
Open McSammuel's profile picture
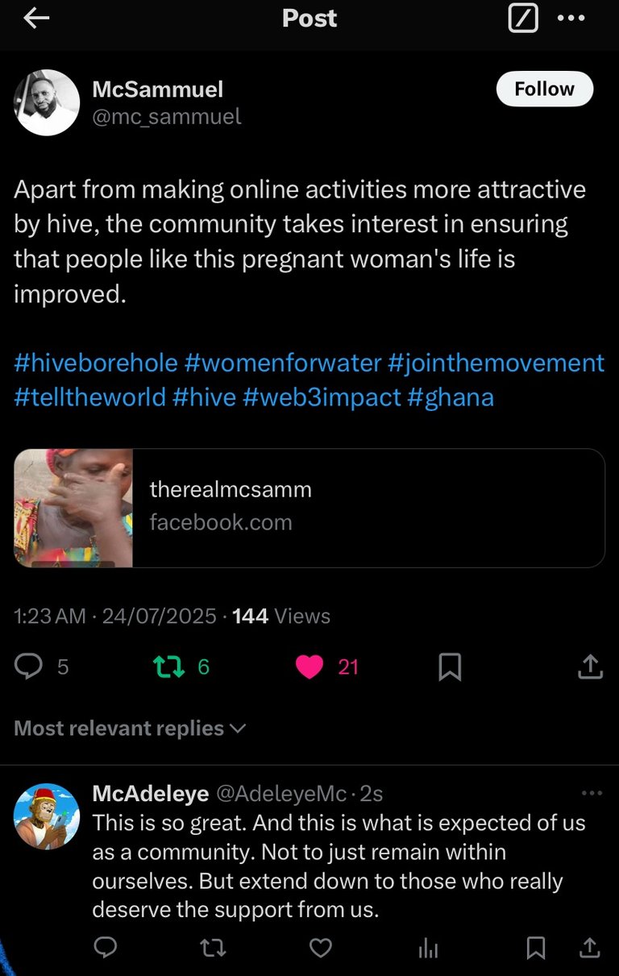[47, 102]
